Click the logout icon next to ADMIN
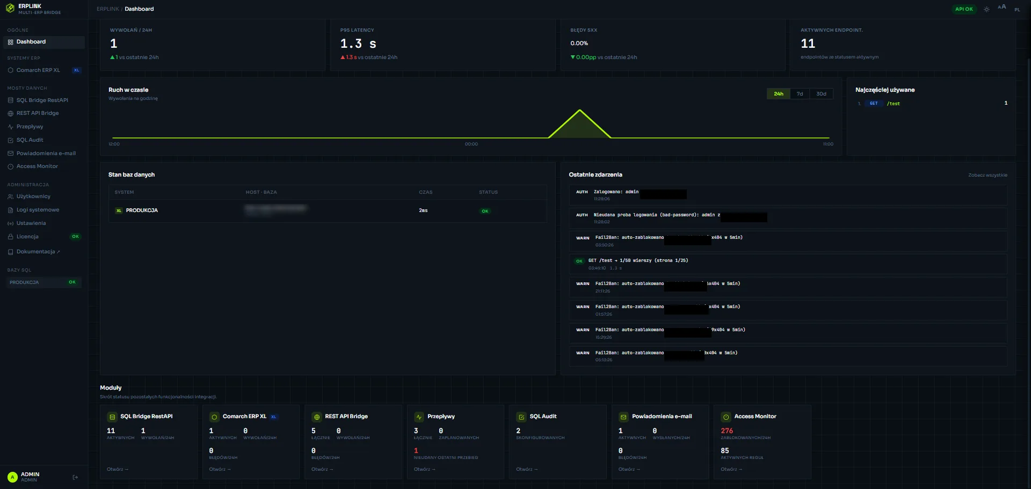 point(75,477)
